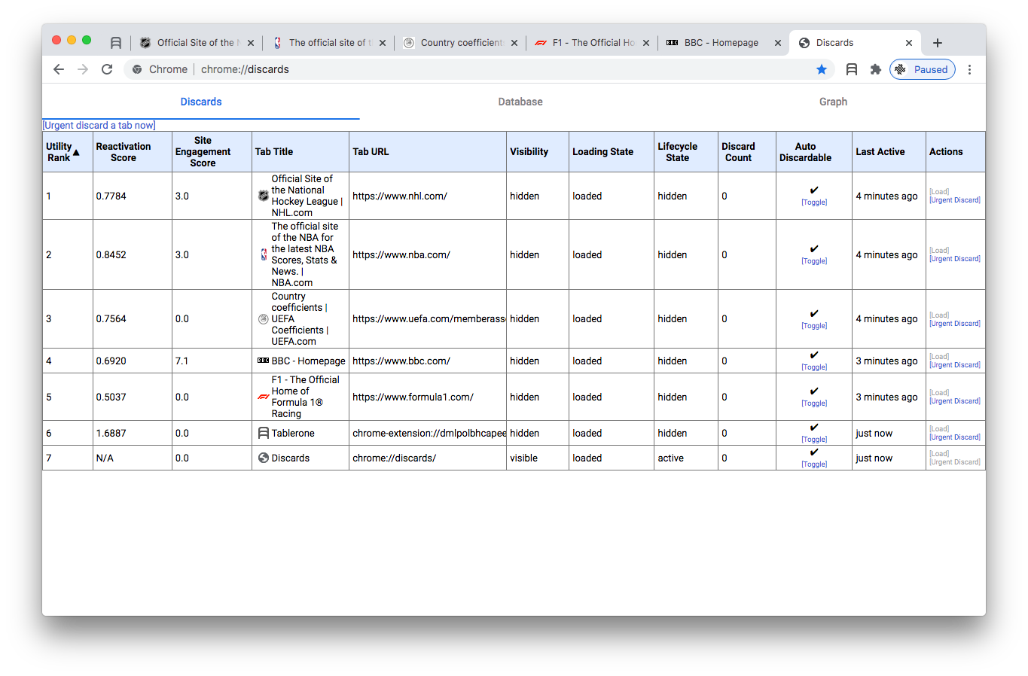Sort by Tab Title column header
This screenshot has height=676, width=1028.
(300, 152)
